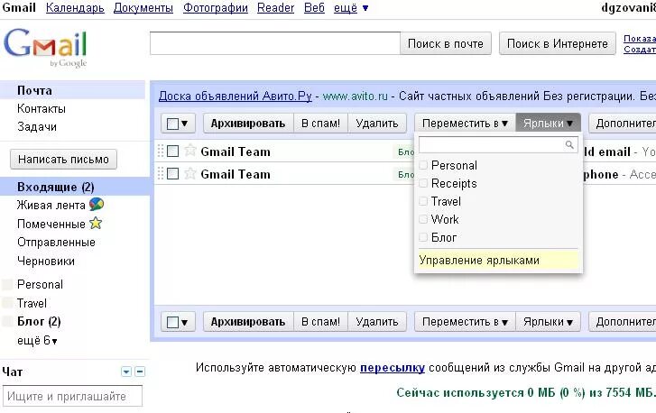Select Управление ярлыками menu entry
Screen dimensions: 656x413
click(x=498, y=260)
